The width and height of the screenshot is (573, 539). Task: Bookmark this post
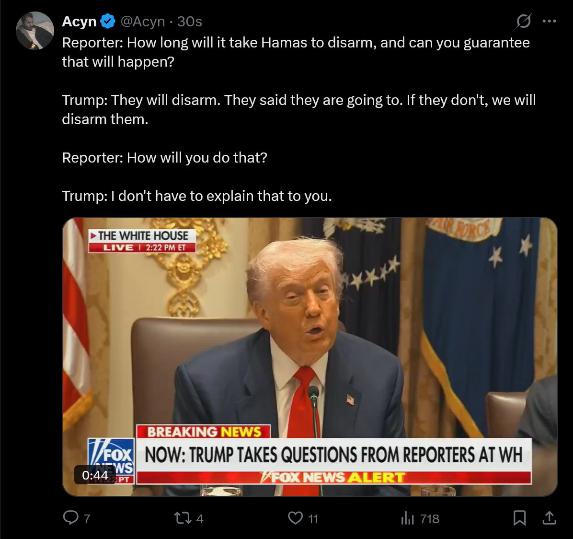519,518
